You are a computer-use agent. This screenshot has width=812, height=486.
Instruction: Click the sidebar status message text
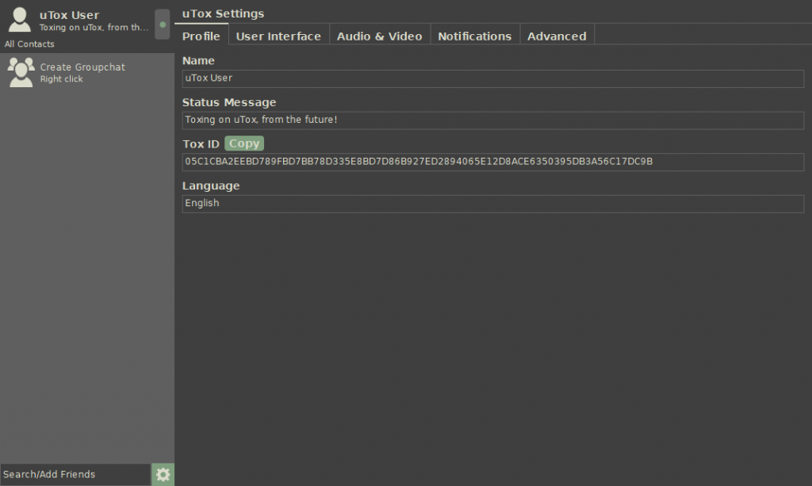point(94,28)
